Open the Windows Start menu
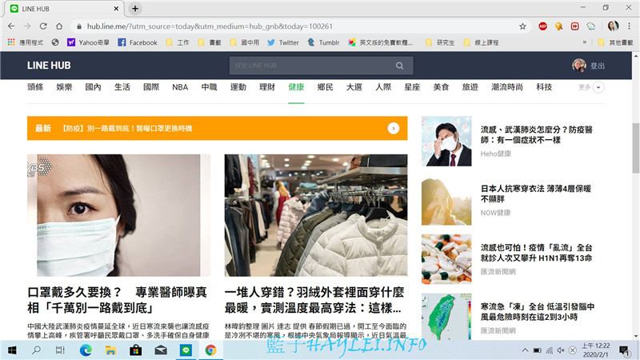 point(12,350)
